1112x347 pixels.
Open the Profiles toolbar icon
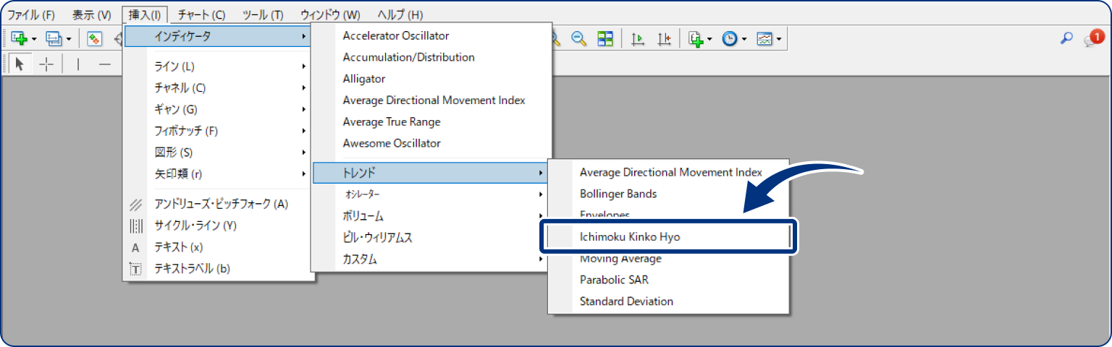(54, 39)
